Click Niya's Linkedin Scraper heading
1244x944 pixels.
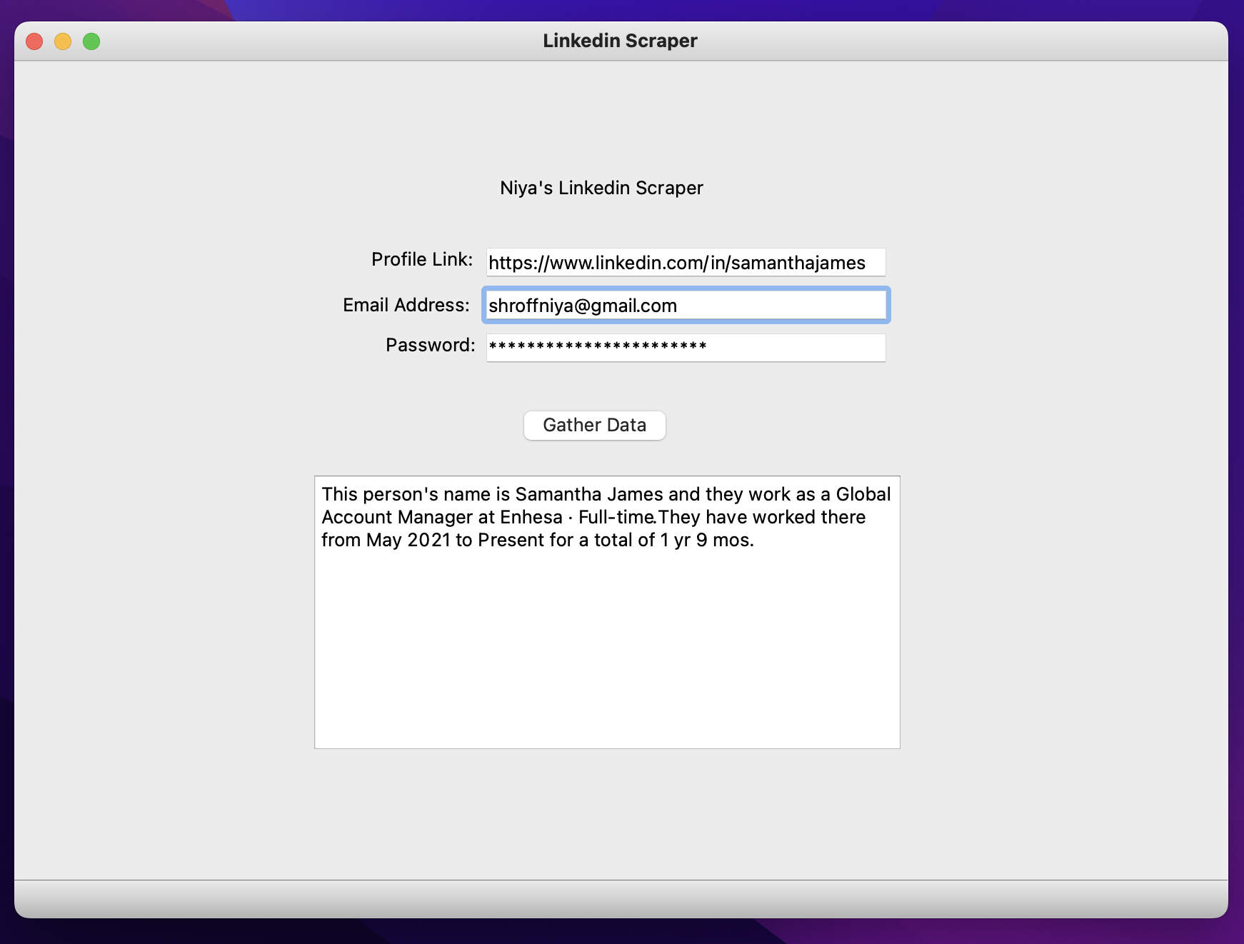pyautogui.click(x=601, y=187)
